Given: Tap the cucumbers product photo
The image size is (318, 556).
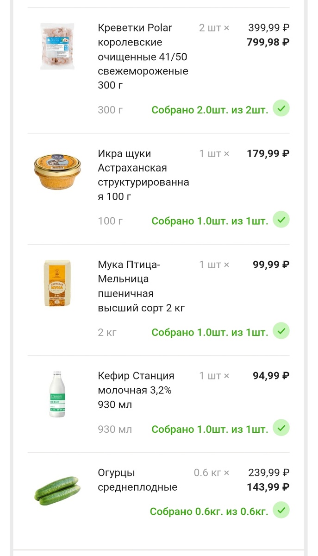Looking at the screenshot, I should pyautogui.click(x=57, y=490).
